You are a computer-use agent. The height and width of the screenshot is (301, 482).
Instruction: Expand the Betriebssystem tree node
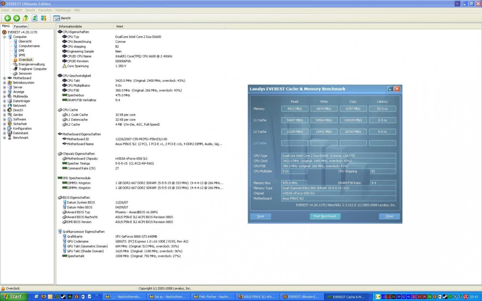(4, 83)
